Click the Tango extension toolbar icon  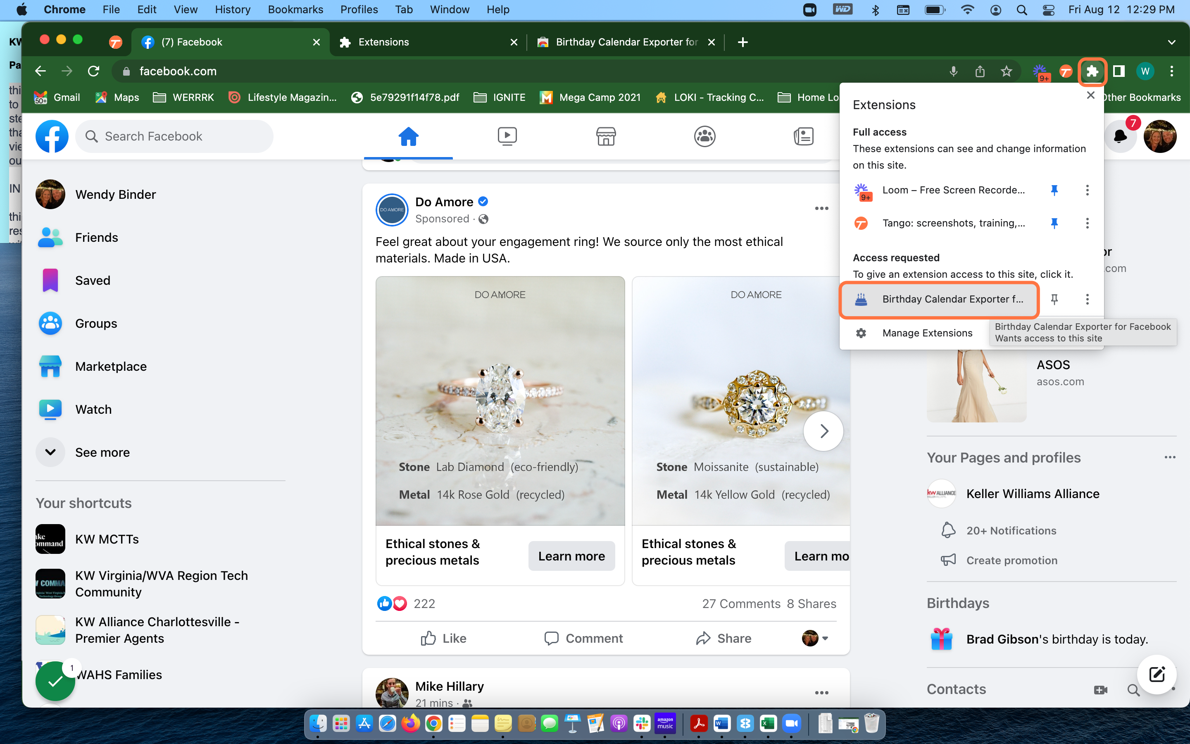[1066, 72]
